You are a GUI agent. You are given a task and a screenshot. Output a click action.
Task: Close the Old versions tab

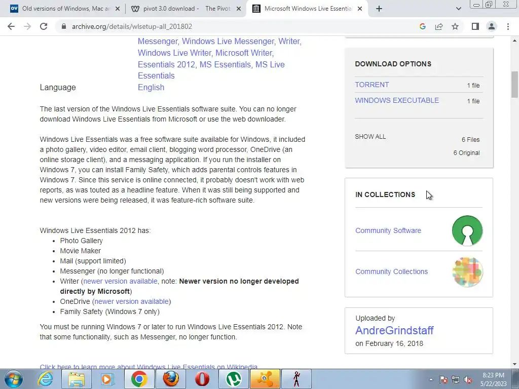tap(117, 9)
